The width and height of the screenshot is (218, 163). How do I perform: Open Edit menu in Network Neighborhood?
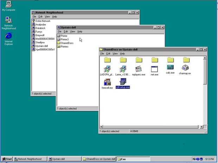click(40, 16)
